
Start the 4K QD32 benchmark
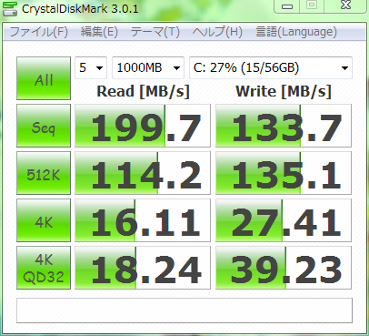44,268
